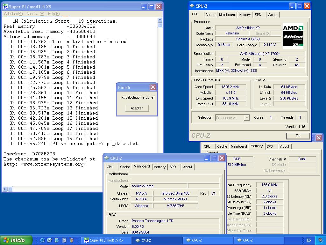Select About tab in the CPU-Z Memory window

284,146
